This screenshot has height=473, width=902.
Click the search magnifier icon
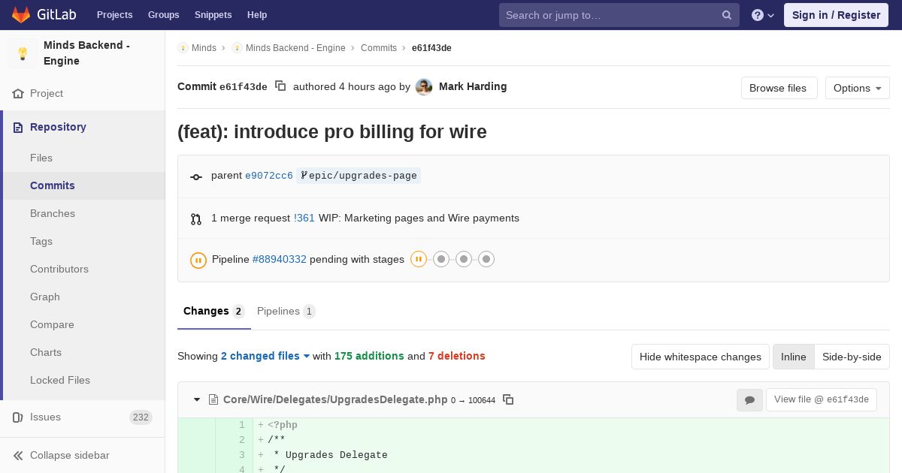pyautogui.click(x=727, y=15)
